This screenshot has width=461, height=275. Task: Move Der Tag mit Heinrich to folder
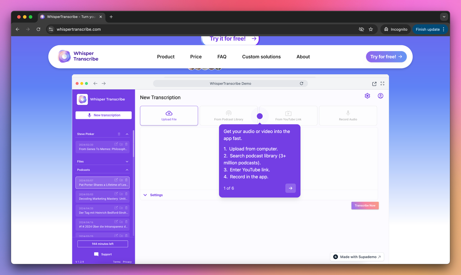point(121,208)
